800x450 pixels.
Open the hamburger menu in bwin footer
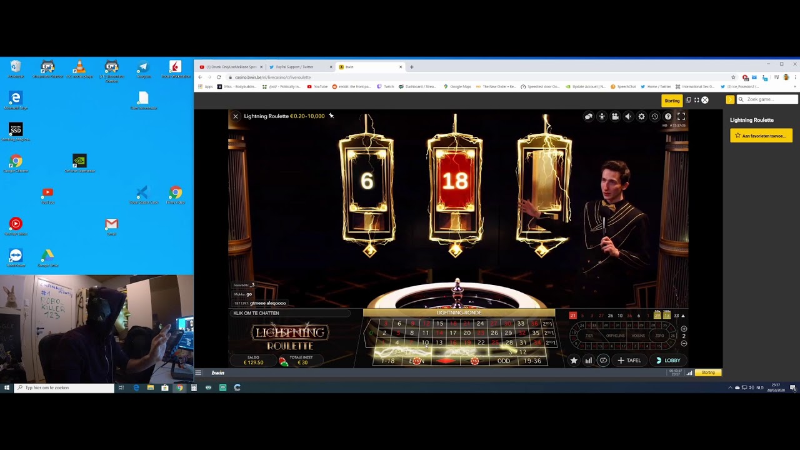[x=198, y=372]
